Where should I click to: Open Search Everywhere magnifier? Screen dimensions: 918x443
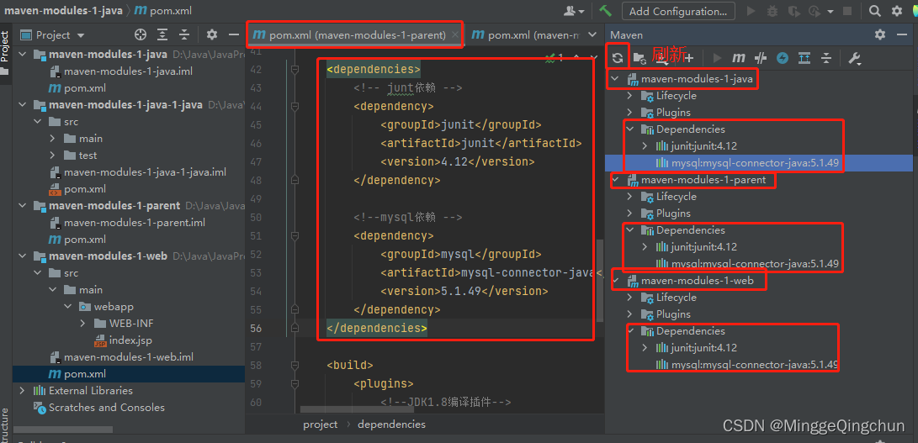875,11
